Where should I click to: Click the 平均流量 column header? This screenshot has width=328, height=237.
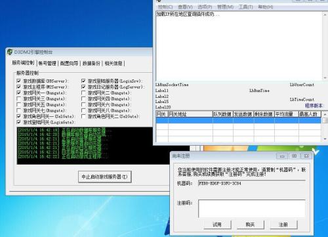(287, 114)
